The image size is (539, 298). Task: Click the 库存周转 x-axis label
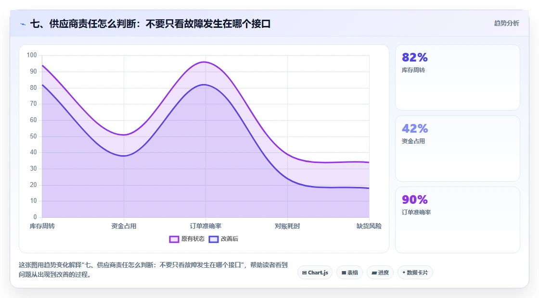pos(42,226)
